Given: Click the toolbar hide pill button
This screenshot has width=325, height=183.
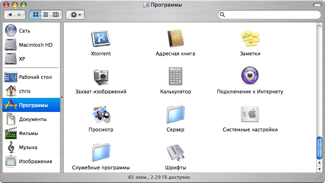Looking at the screenshot, I should pyautogui.click(x=317, y=5).
